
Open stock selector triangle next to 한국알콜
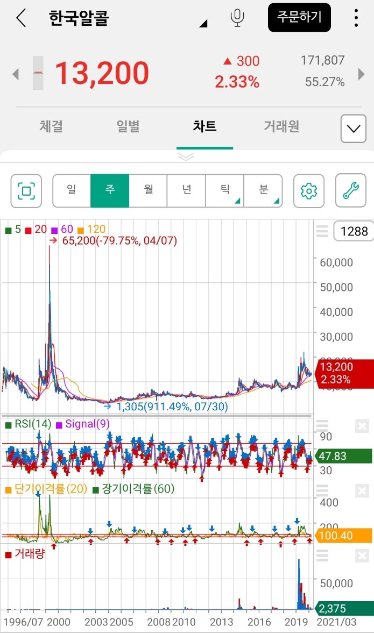203,24
